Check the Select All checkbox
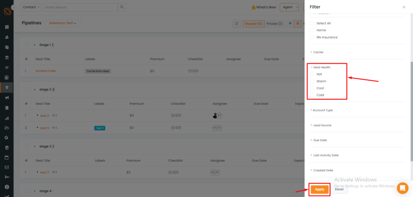 (312, 23)
